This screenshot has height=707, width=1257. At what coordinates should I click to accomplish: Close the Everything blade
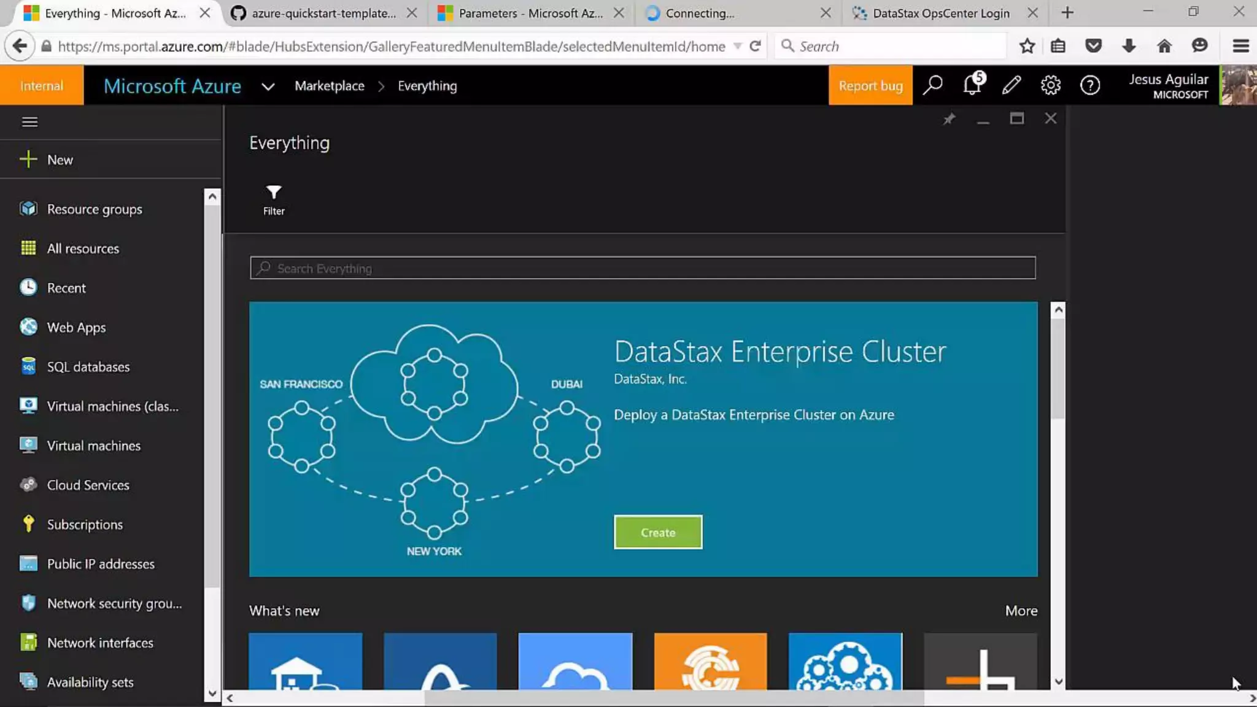click(1051, 118)
